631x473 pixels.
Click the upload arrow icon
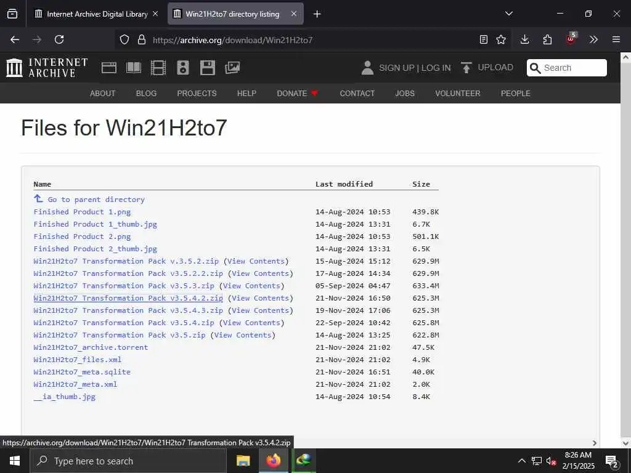pos(466,68)
